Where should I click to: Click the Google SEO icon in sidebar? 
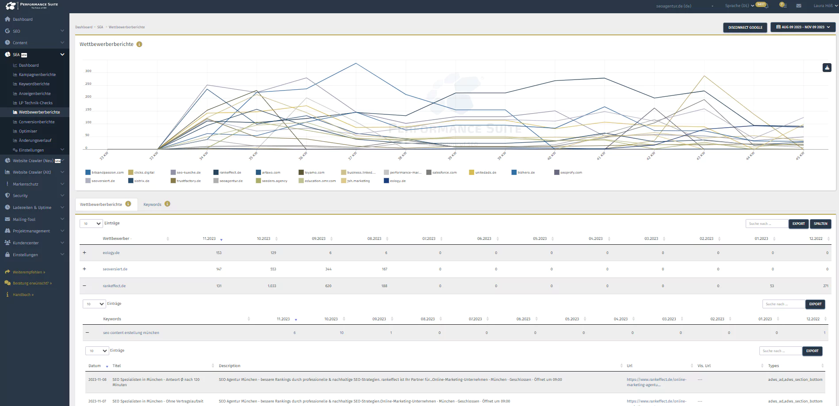click(8, 31)
